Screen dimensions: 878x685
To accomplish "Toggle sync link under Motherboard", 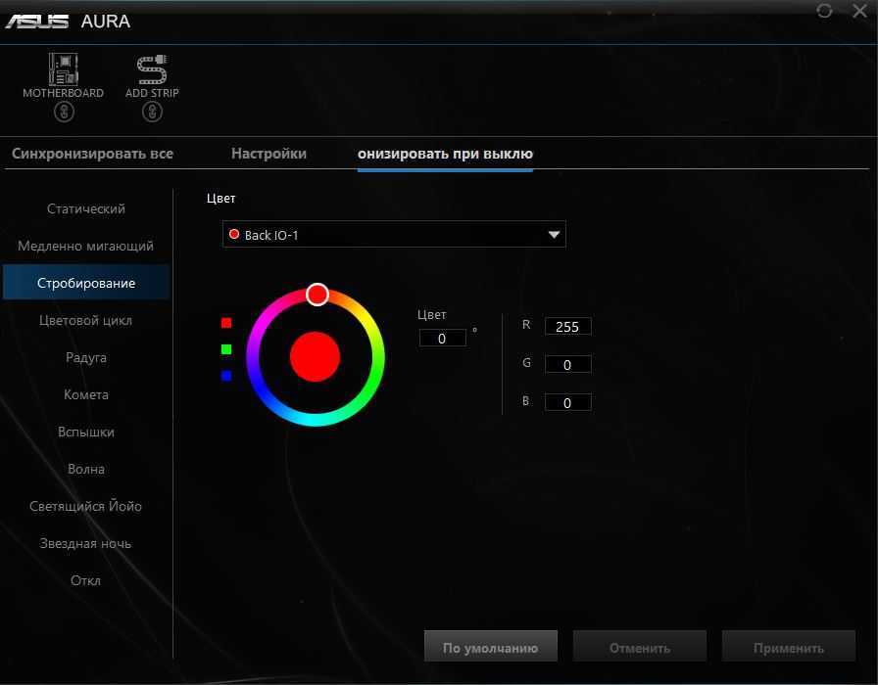I will point(63,113).
